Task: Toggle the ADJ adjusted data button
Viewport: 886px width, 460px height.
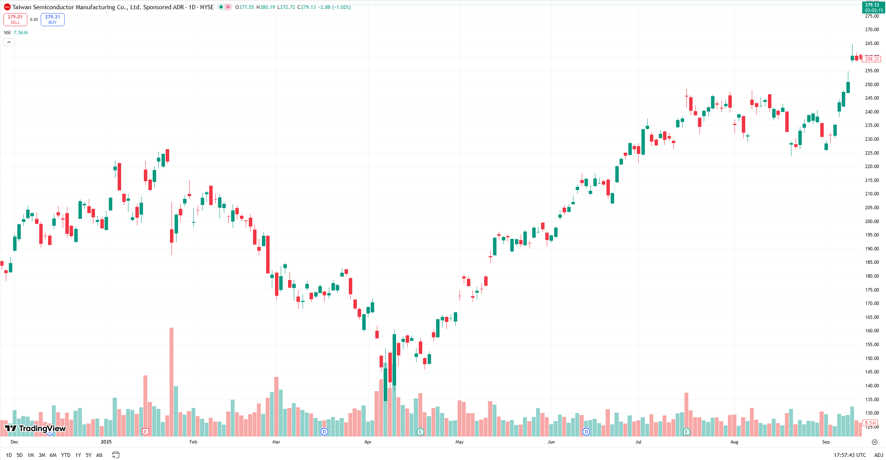Action: pos(878,455)
